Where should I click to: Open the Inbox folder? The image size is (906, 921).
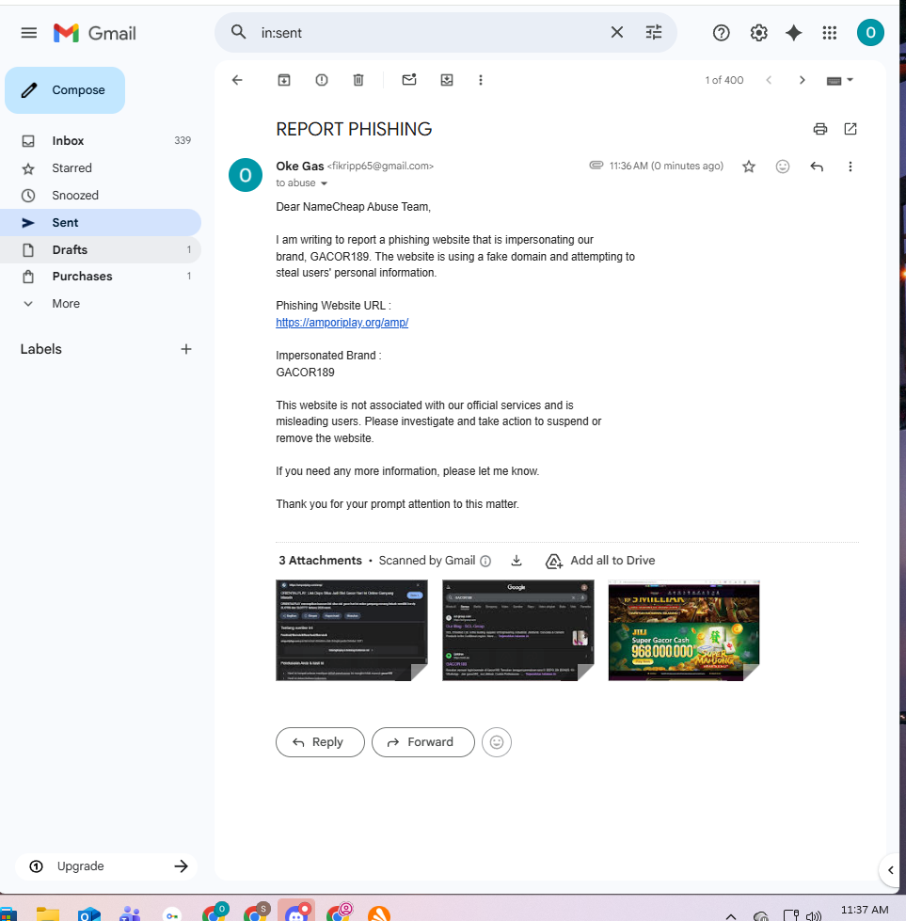101,140
